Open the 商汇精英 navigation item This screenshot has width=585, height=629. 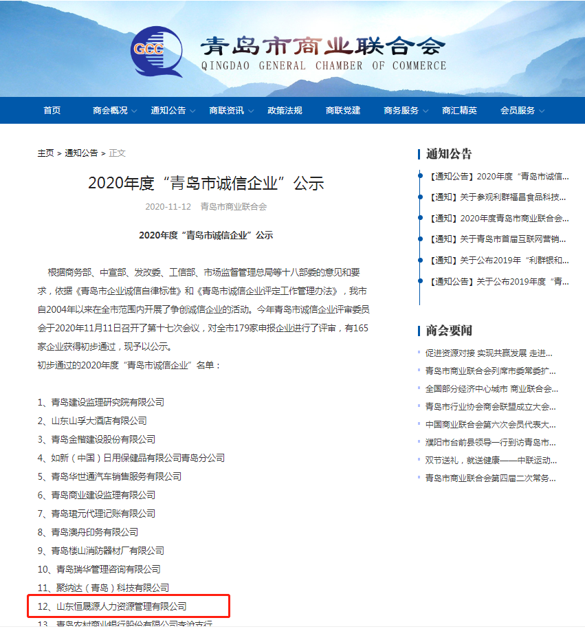pos(461,110)
